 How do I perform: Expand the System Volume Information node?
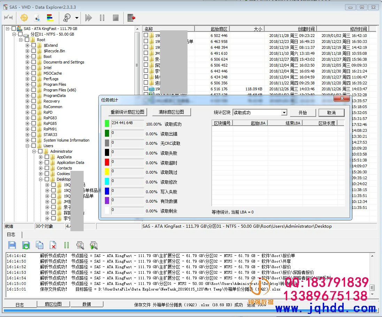tap(27, 140)
